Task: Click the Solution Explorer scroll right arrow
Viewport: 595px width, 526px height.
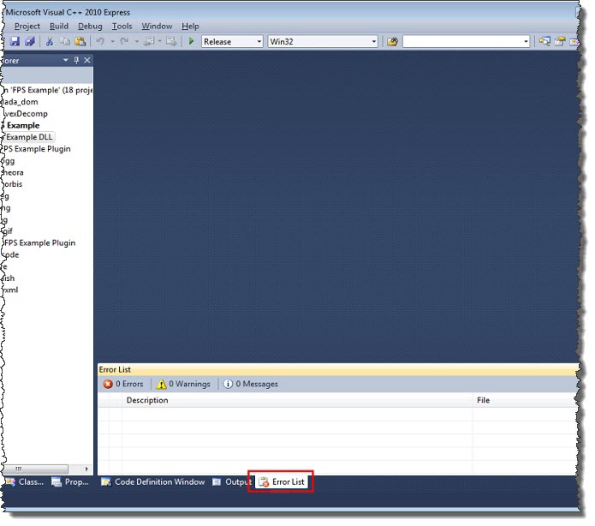Action: coord(86,469)
